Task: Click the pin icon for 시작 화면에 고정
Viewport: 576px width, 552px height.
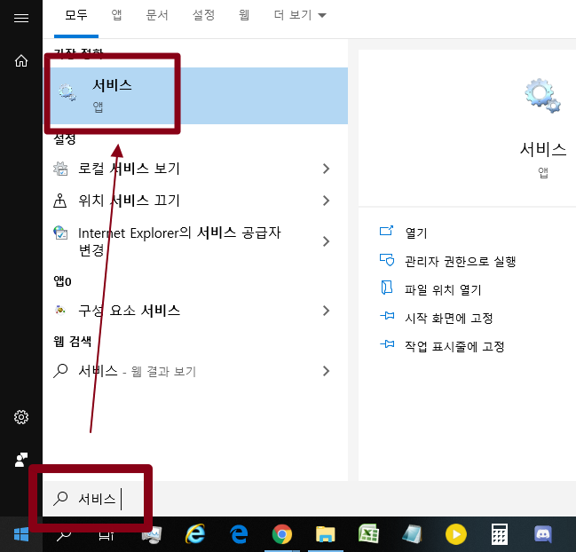Action: pyautogui.click(x=387, y=315)
